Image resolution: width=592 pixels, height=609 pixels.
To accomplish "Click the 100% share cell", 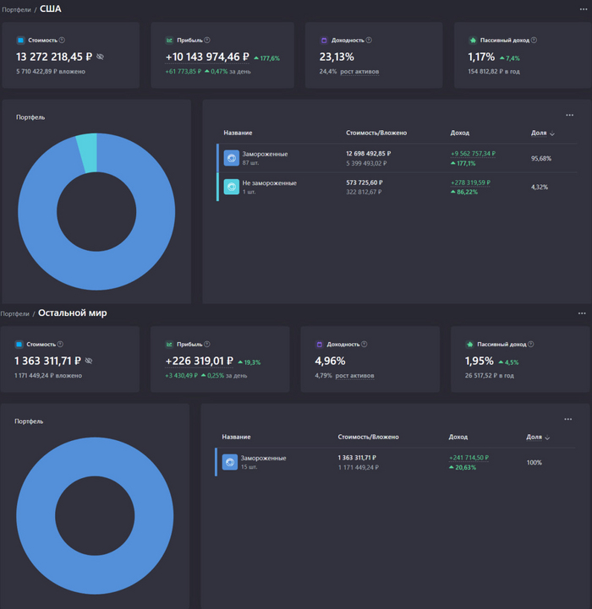I will pyautogui.click(x=534, y=463).
